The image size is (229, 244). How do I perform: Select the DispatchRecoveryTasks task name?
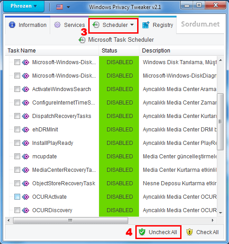[61, 116]
